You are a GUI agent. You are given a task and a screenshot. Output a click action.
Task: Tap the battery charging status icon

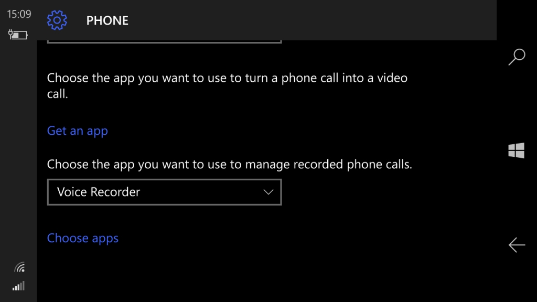[18, 35]
